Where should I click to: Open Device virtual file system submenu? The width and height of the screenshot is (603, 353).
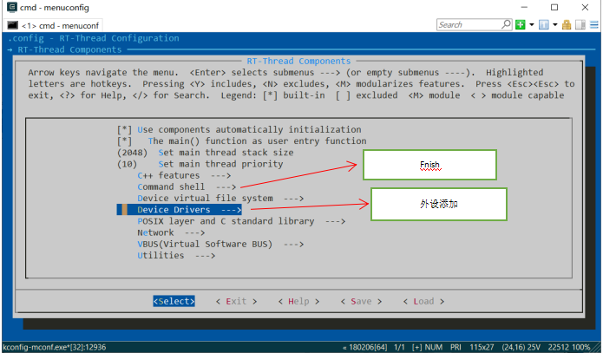(x=220, y=199)
